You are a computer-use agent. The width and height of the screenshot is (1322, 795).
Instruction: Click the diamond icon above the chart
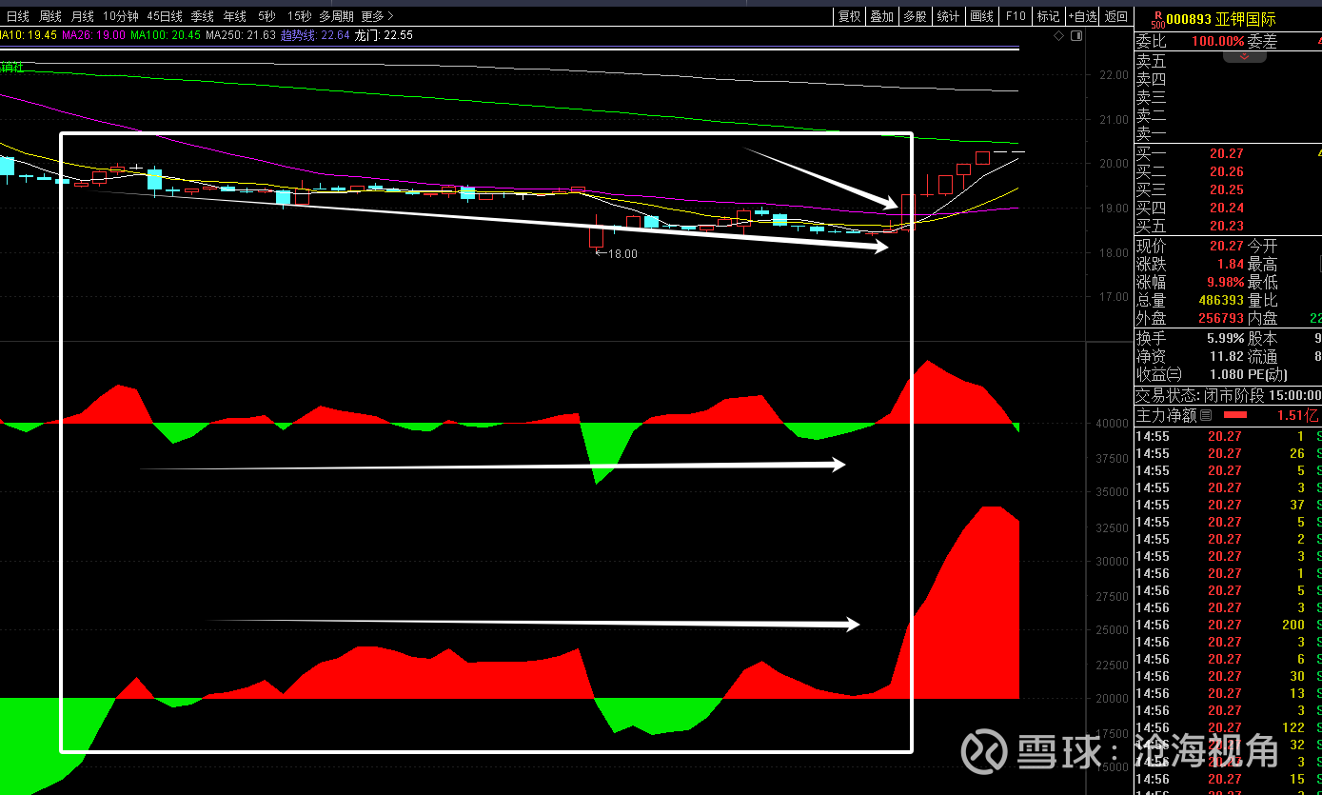[1058, 35]
